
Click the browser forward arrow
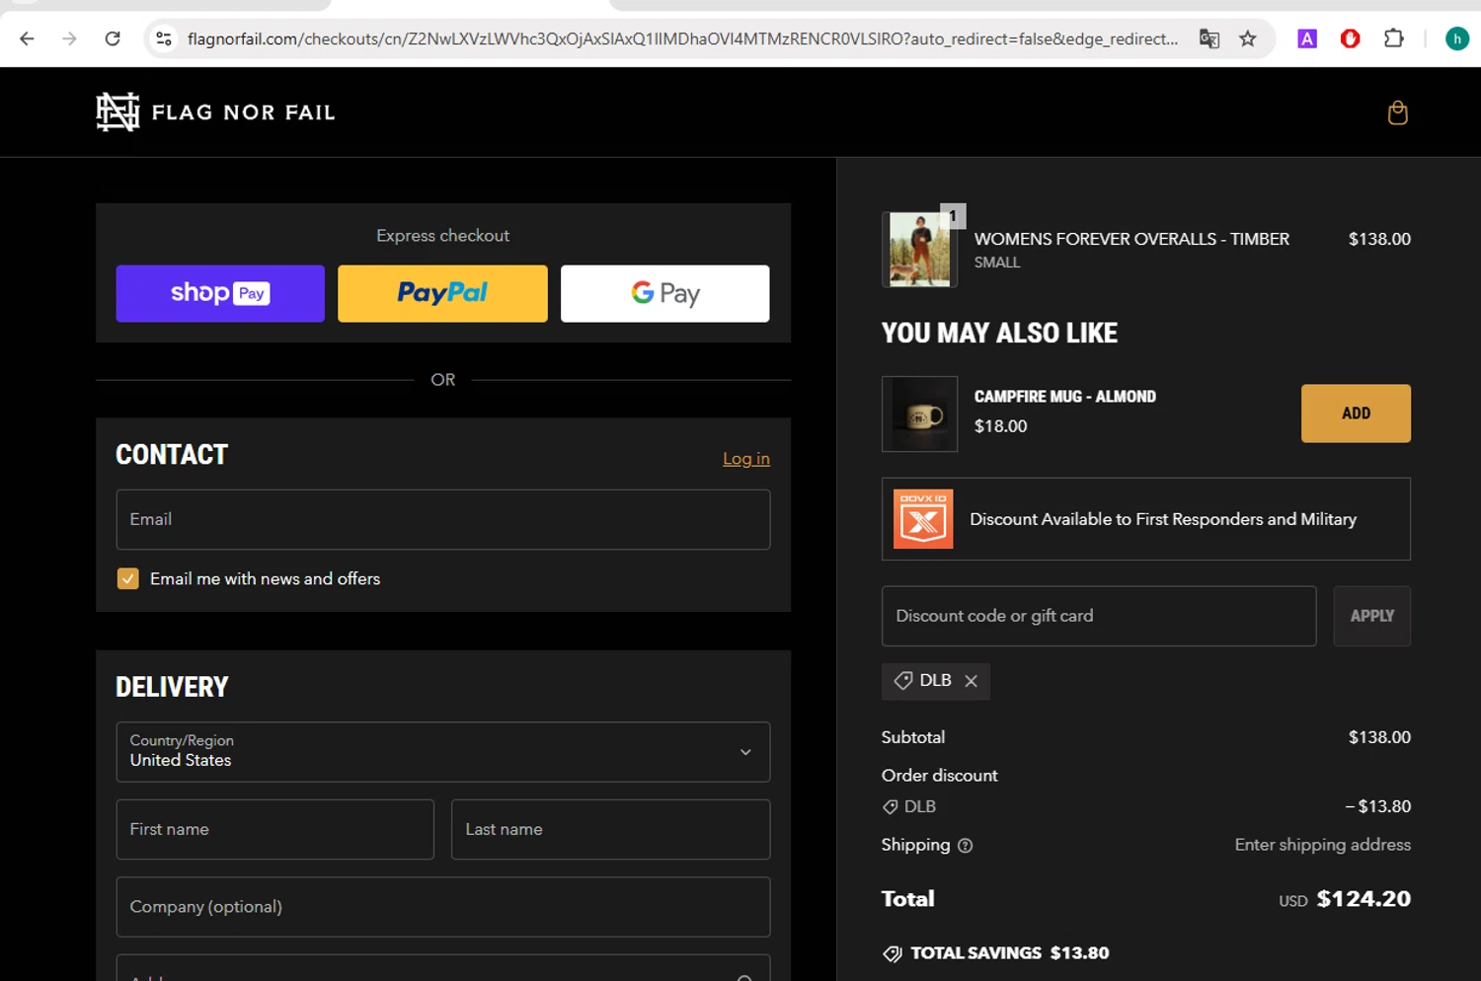click(x=69, y=38)
